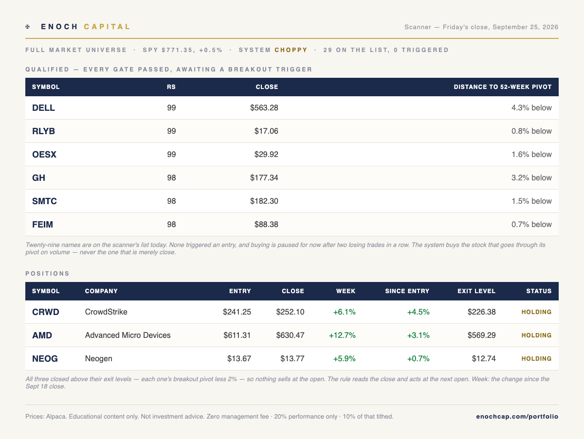
Task: Click the ENOCH CAPITAL brand title
Action: (86, 27)
